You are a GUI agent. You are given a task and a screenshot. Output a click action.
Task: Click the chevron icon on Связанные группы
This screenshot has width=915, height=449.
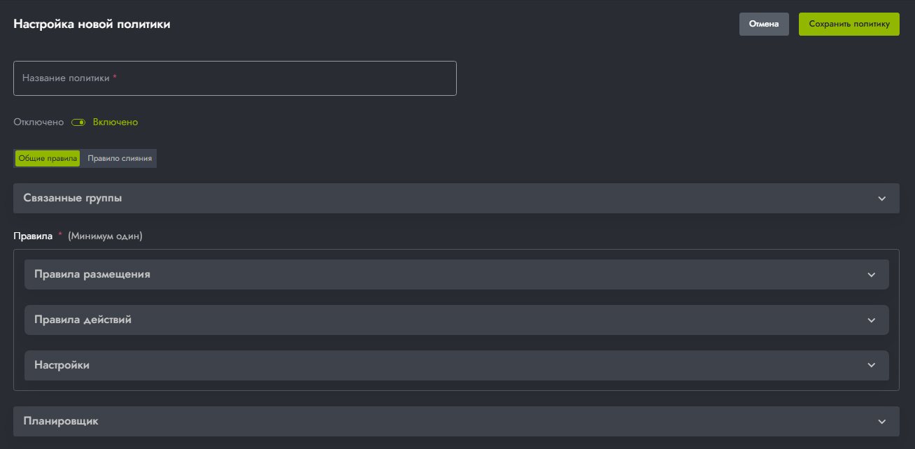[881, 199]
